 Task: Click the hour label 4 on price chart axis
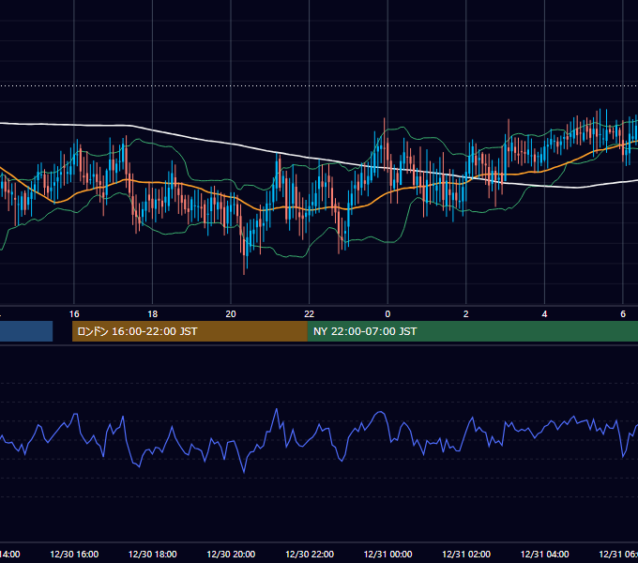544,314
